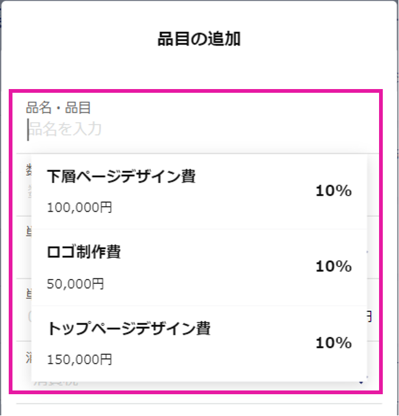Pick the トップページデザイン費 suggestion
Screen dimensions: 399x416
[x=199, y=344]
